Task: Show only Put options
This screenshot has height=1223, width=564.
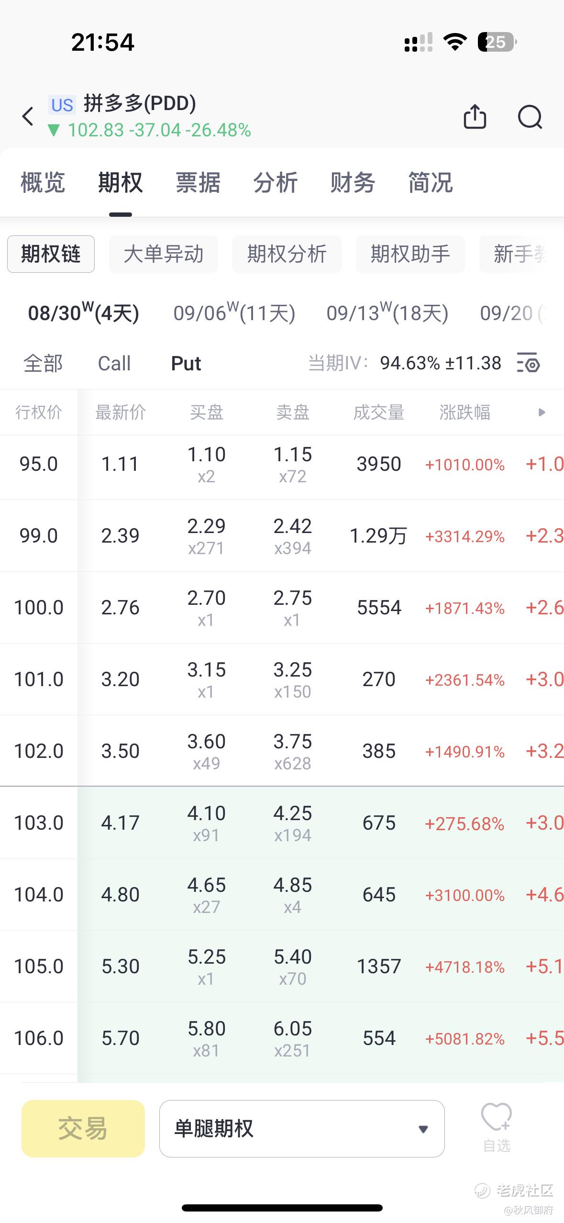Action: pyautogui.click(x=186, y=363)
